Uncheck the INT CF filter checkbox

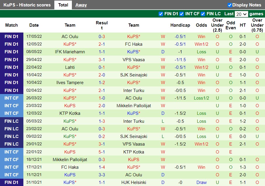(x=181, y=14)
